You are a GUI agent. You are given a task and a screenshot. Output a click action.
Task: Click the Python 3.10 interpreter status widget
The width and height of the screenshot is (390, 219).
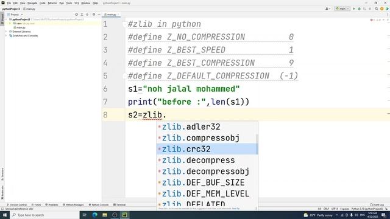[367, 209]
